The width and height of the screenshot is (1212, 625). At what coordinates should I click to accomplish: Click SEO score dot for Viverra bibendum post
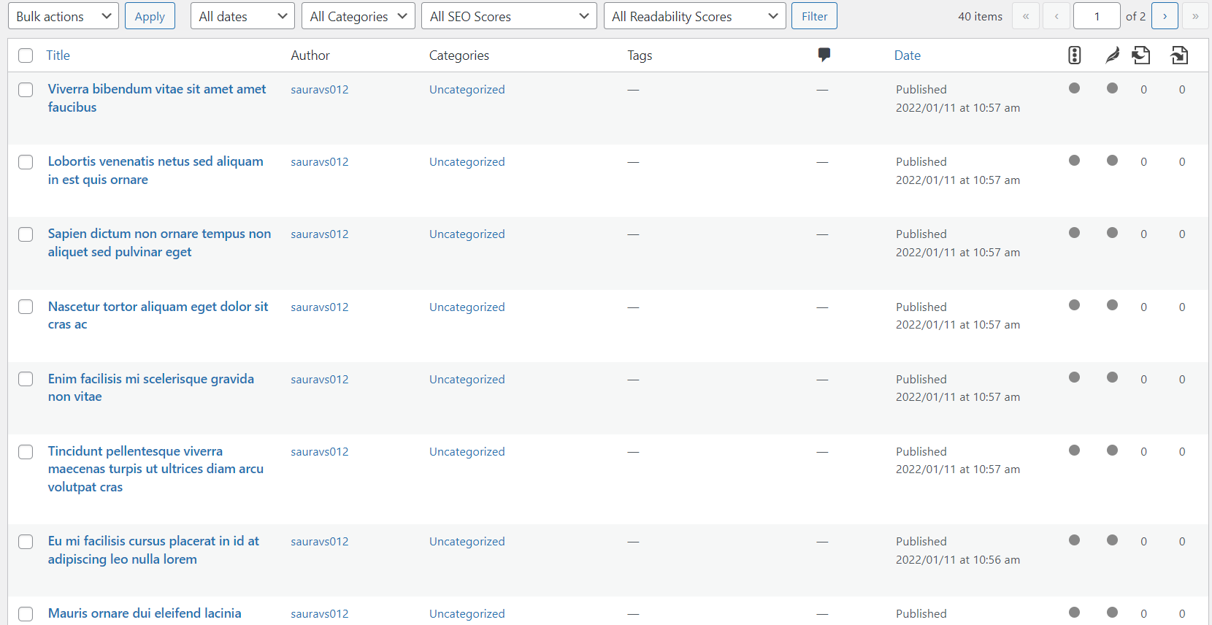(x=1074, y=88)
